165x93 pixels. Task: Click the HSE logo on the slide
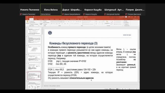(50, 33)
